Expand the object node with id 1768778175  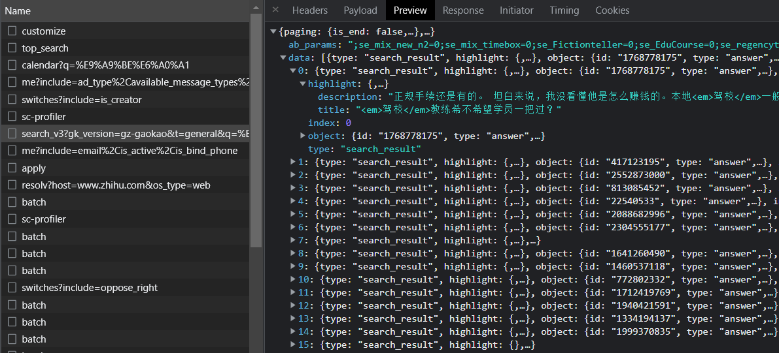(303, 136)
